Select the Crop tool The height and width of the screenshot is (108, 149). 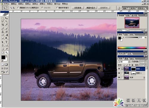coord(3,25)
